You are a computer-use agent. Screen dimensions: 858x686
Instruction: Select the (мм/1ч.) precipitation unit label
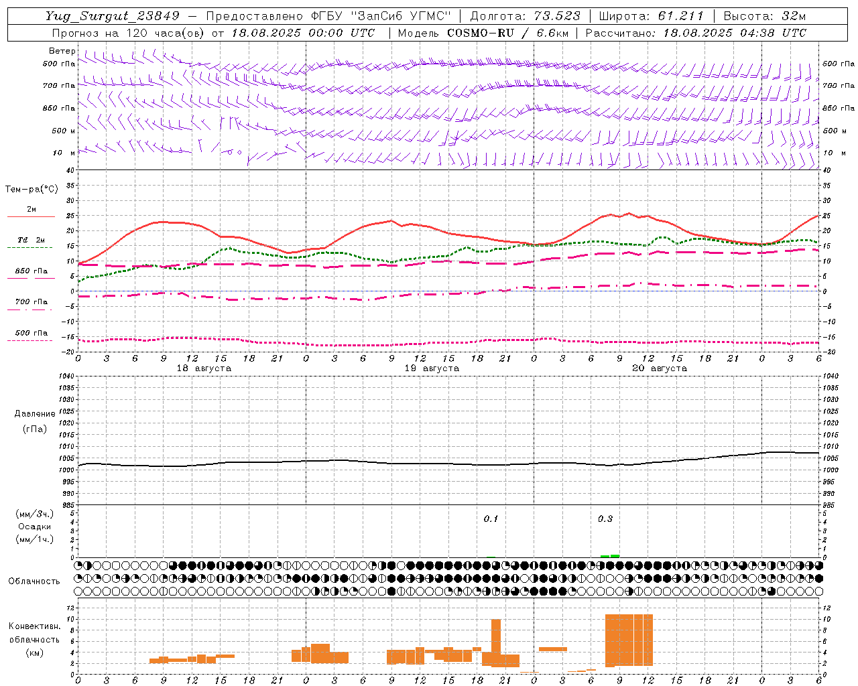coord(35,539)
